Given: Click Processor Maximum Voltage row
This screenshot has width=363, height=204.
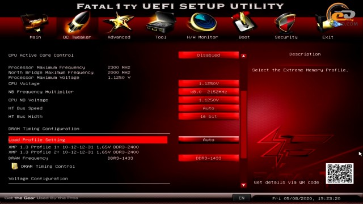Looking at the screenshot, I should pyautogui.click(x=69, y=78).
